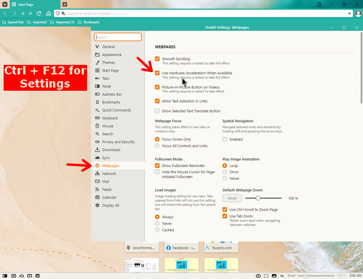Go to Tabs settings
The image size is (363, 279).
pyautogui.click(x=118, y=78)
